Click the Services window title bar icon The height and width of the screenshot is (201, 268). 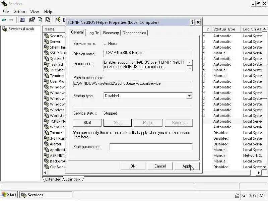(x=4, y=4)
